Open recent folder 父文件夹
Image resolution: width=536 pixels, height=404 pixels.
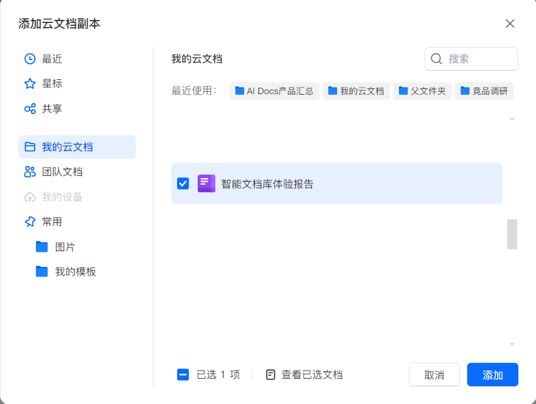tap(422, 91)
